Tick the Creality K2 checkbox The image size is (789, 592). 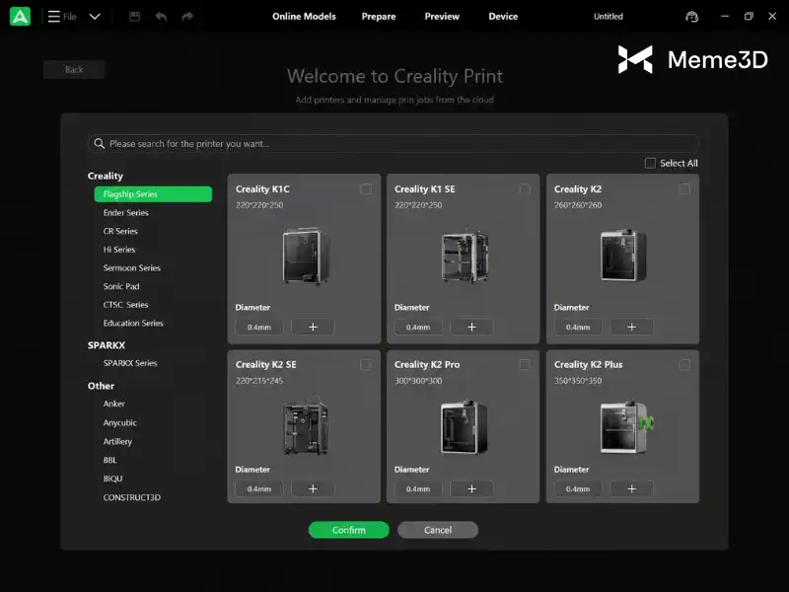point(684,189)
